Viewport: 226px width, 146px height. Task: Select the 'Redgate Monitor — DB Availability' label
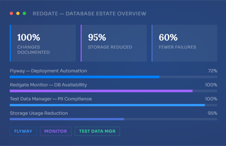click(x=48, y=85)
